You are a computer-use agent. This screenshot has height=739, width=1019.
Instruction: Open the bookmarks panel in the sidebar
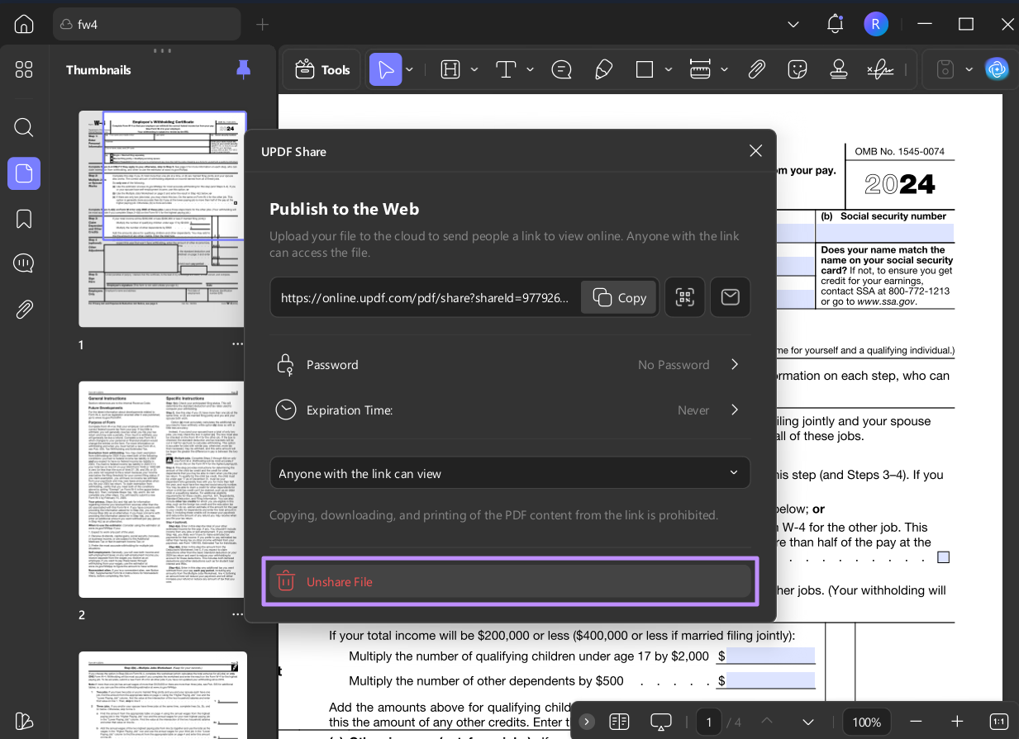pos(23,219)
